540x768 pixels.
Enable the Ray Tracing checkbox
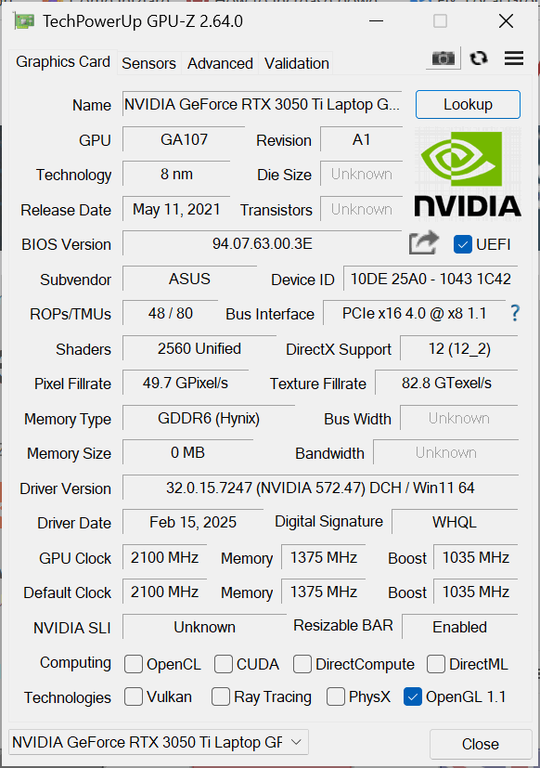220,696
